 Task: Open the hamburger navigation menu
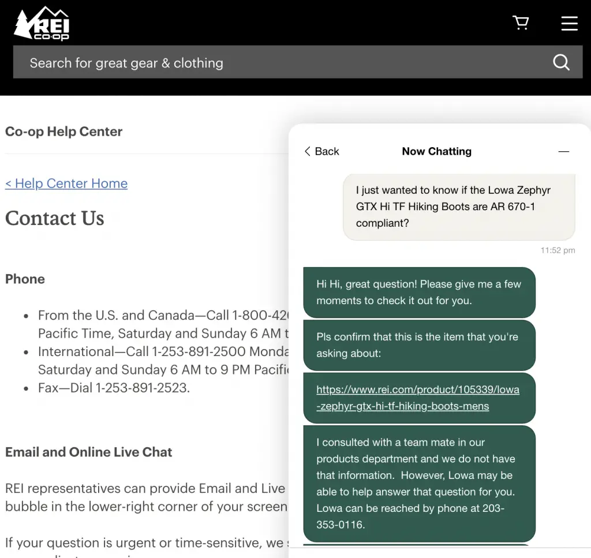569,23
